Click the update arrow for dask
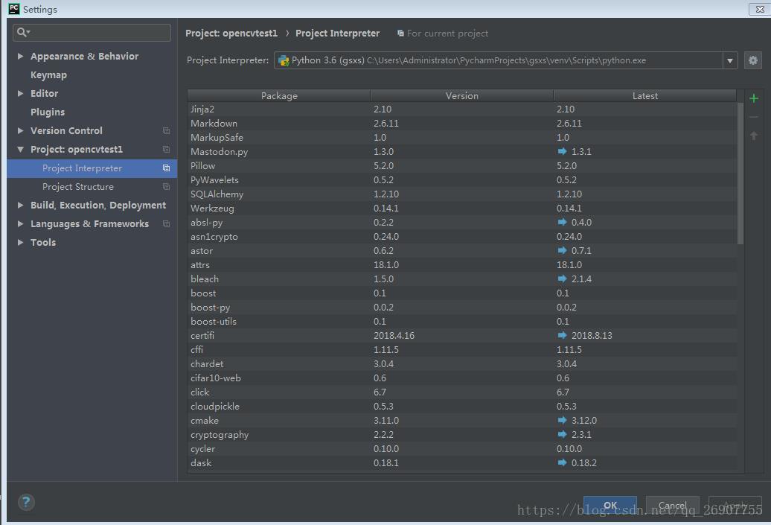Screen dimensions: 771x525 point(562,462)
